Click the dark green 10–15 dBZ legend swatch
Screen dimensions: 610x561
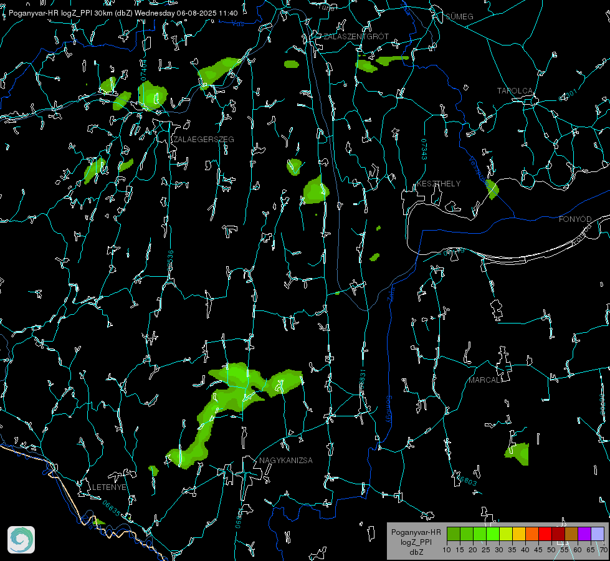[x=454, y=534]
